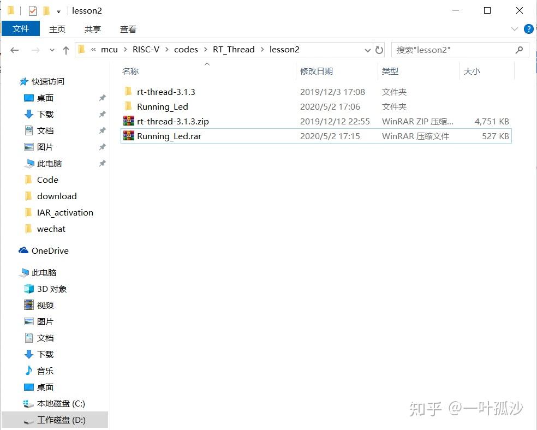Image resolution: width=537 pixels, height=430 pixels.
Task: Unpin 图片 from Quick Access
Action: tap(102, 147)
